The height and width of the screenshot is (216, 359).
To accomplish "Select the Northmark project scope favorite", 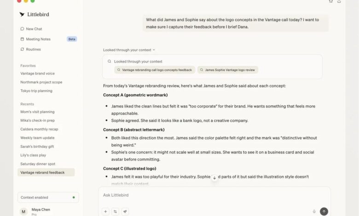I will tap(41, 82).
